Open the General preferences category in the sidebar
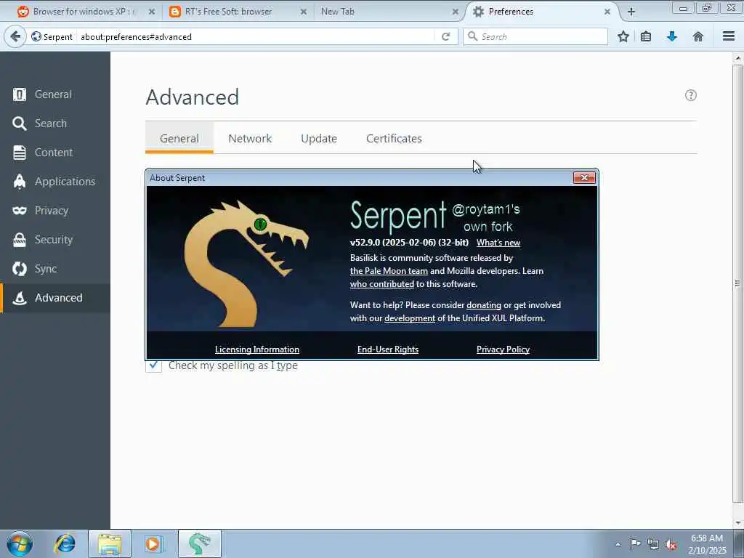This screenshot has width=744, height=558. tap(55, 94)
